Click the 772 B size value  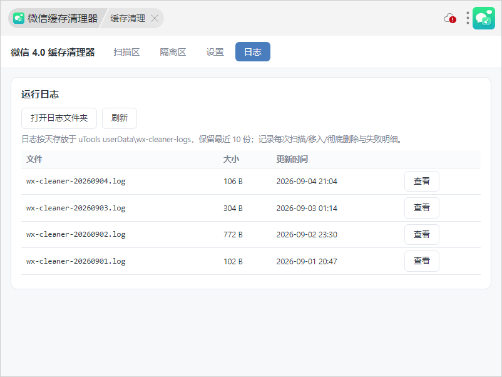click(x=233, y=235)
